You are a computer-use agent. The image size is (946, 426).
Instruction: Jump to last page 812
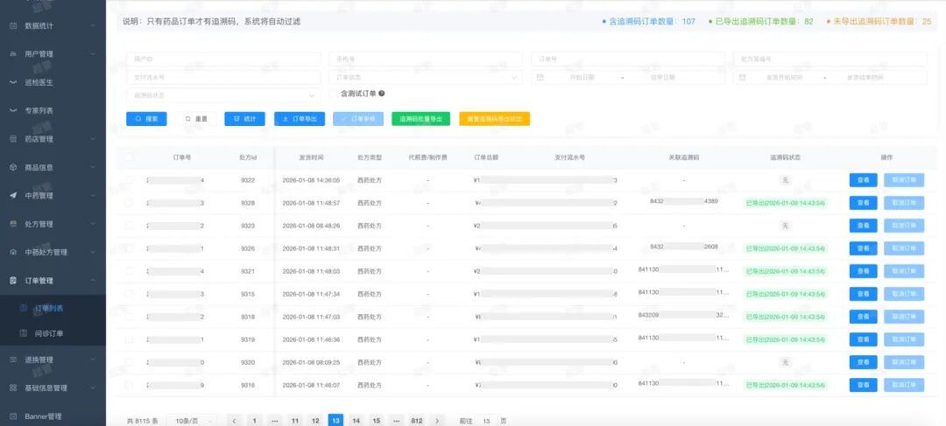pyautogui.click(x=417, y=421)
